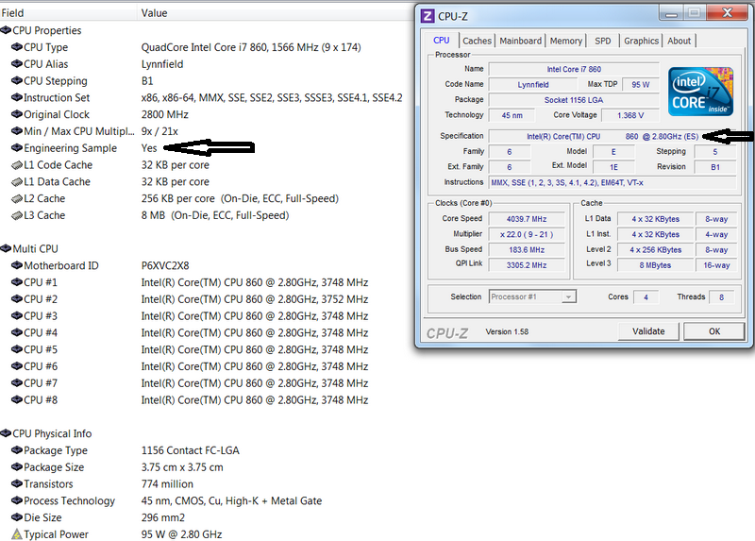This screenshot has height=541, width=755.
Task: Click the Multi CPU section icon
Action: click(6, 248)
